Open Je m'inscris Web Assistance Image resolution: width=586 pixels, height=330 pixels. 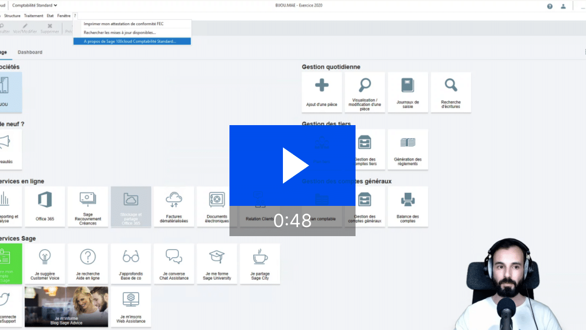(x=131, y=307)
